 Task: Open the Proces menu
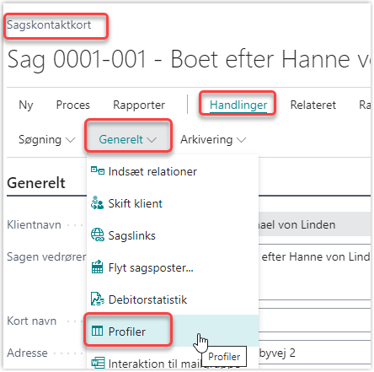pyautogui.click(x=73, y=105)
